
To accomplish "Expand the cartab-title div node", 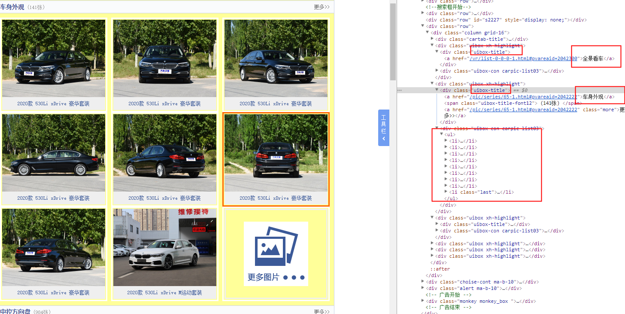I will 432,39.
